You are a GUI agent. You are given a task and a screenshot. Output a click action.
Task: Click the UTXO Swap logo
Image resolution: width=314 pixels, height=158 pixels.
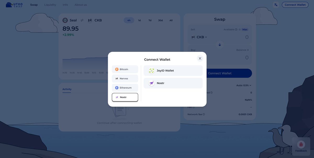click(x=14, y=5)
